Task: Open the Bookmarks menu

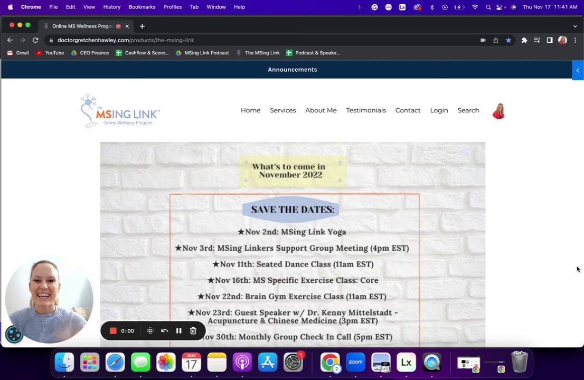Action: (142, 7)
